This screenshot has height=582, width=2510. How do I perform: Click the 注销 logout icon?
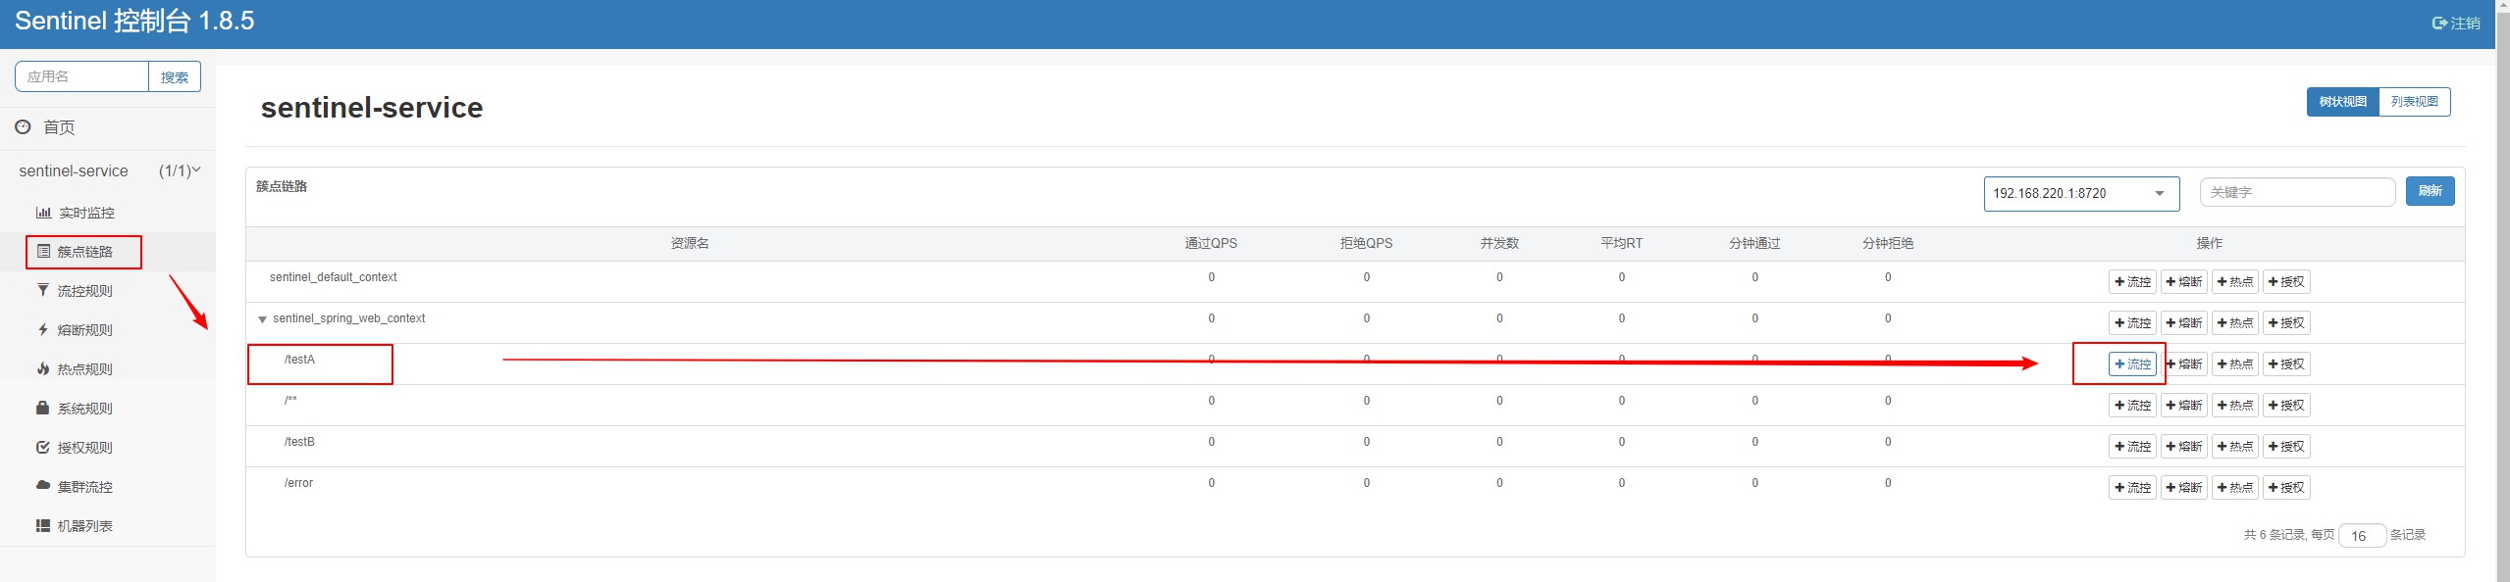click(x=2439, y=23)
